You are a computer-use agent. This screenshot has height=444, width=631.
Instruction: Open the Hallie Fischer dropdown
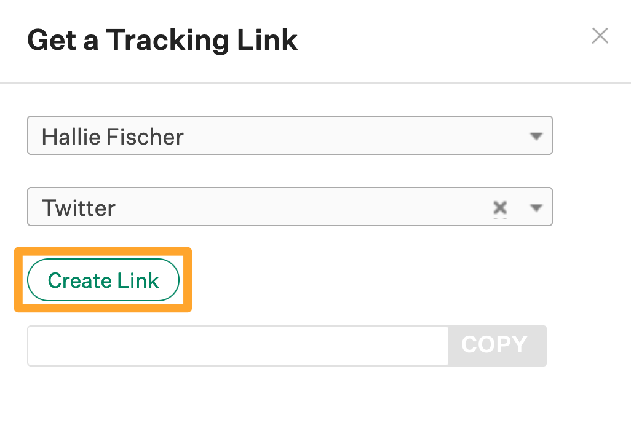click(290, 136)
